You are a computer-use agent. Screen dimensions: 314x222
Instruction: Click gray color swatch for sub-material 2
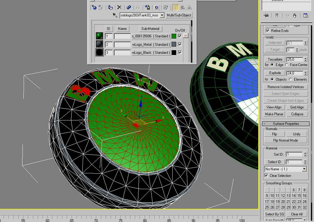(x=174, y=44)
